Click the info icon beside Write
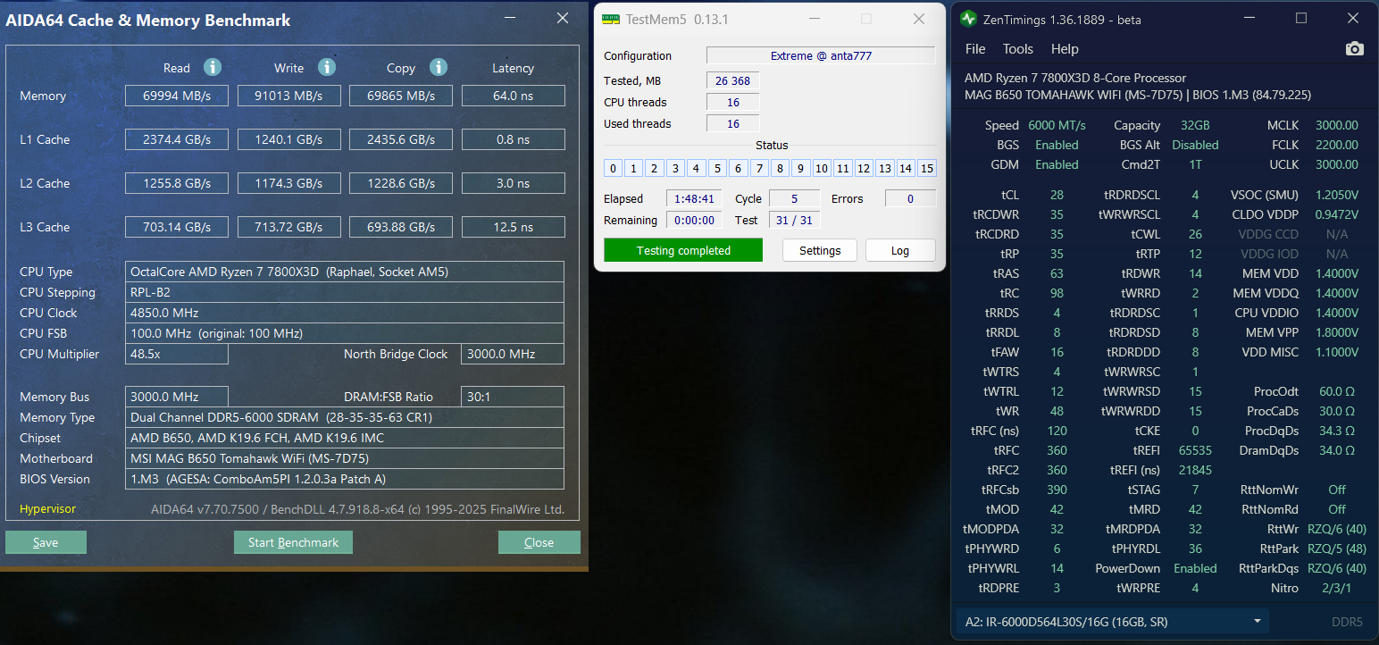The height and width of the screenshot is (645, 1379). click(327, 67)
